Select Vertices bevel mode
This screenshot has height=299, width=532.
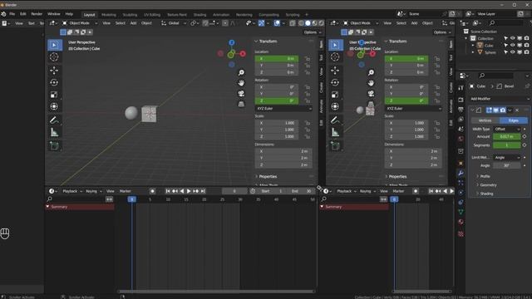[x=485, y=120]
